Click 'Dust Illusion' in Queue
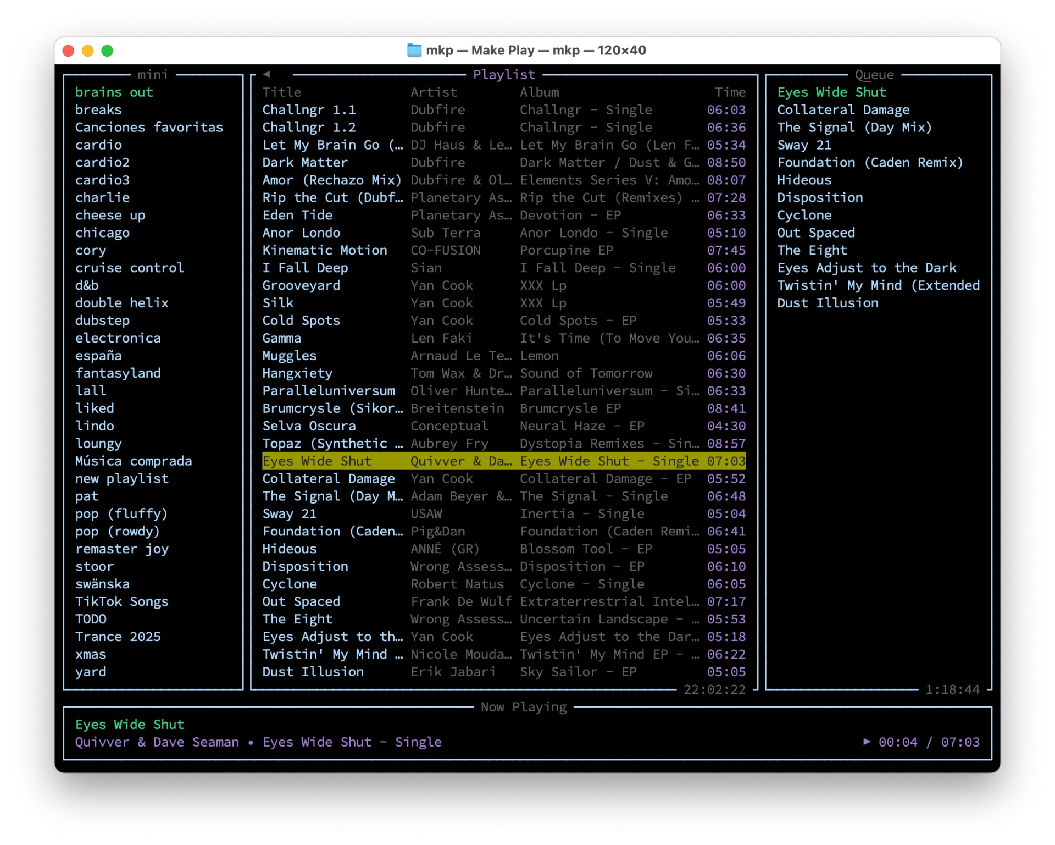The width and height of the screenshot is (1055, 845). [x=828, y=303]
